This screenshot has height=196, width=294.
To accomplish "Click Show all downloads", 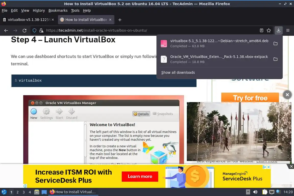I will tap(178, 72).
